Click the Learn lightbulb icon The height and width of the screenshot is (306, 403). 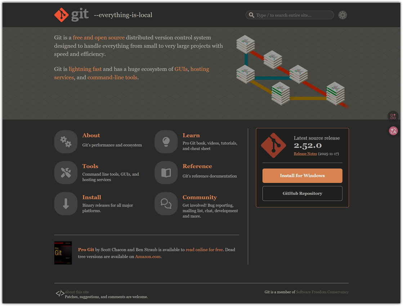point(166,142)
